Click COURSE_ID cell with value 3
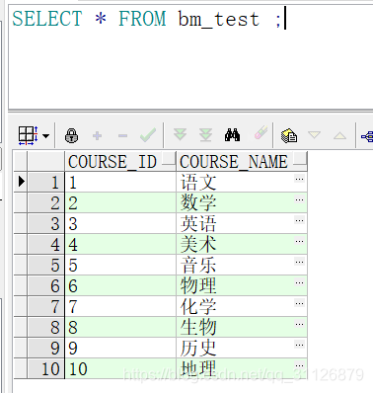This screenshot has height=393, width=373. point(120,223)
